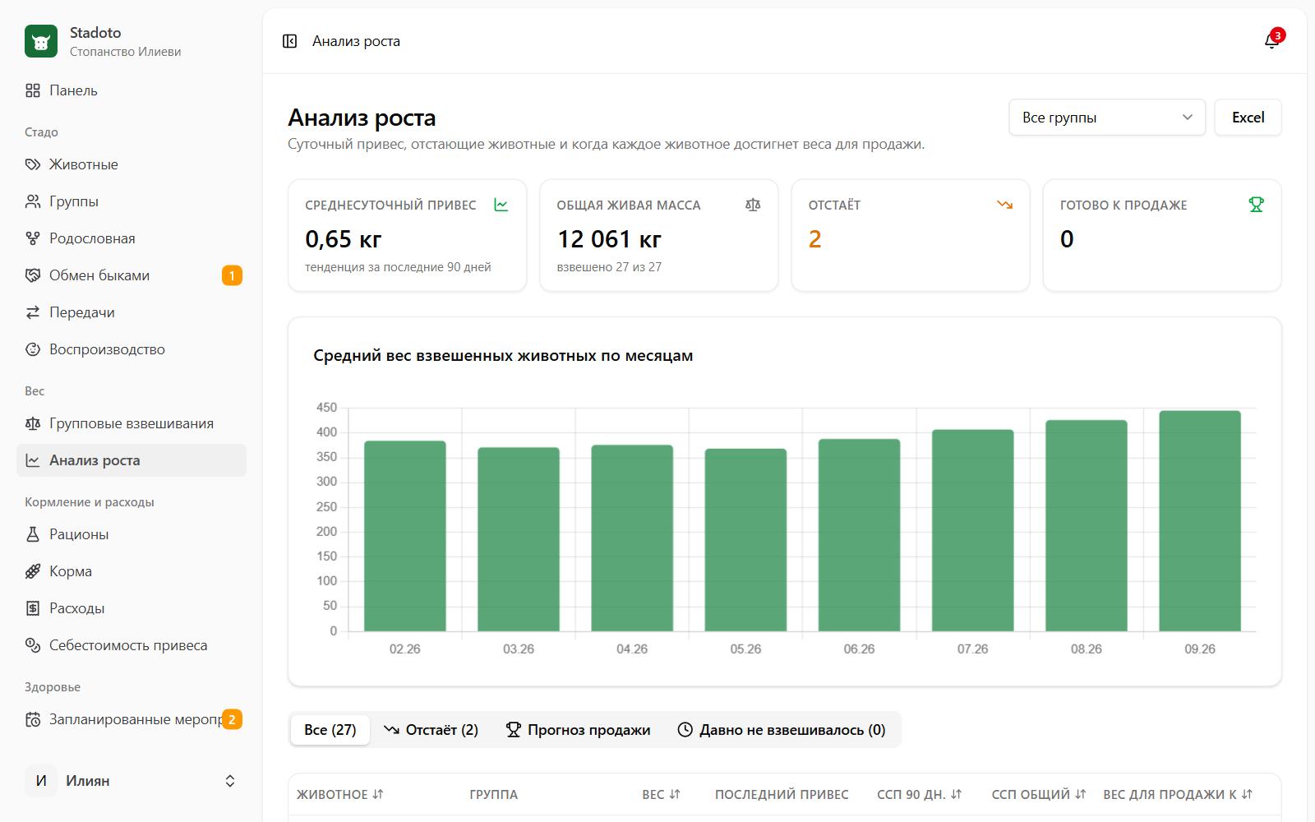Switch to Отстаёт (2) tab
The image size is (1315, 822).
[431, 730]
